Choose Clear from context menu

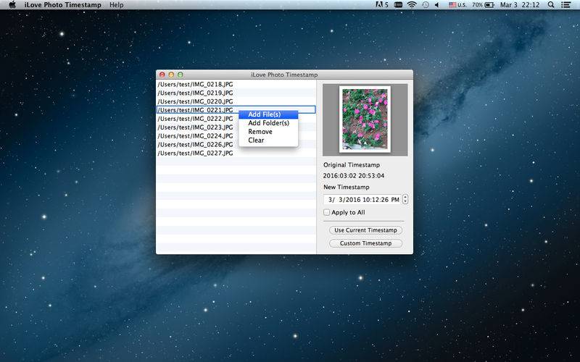tap(268, 140)
